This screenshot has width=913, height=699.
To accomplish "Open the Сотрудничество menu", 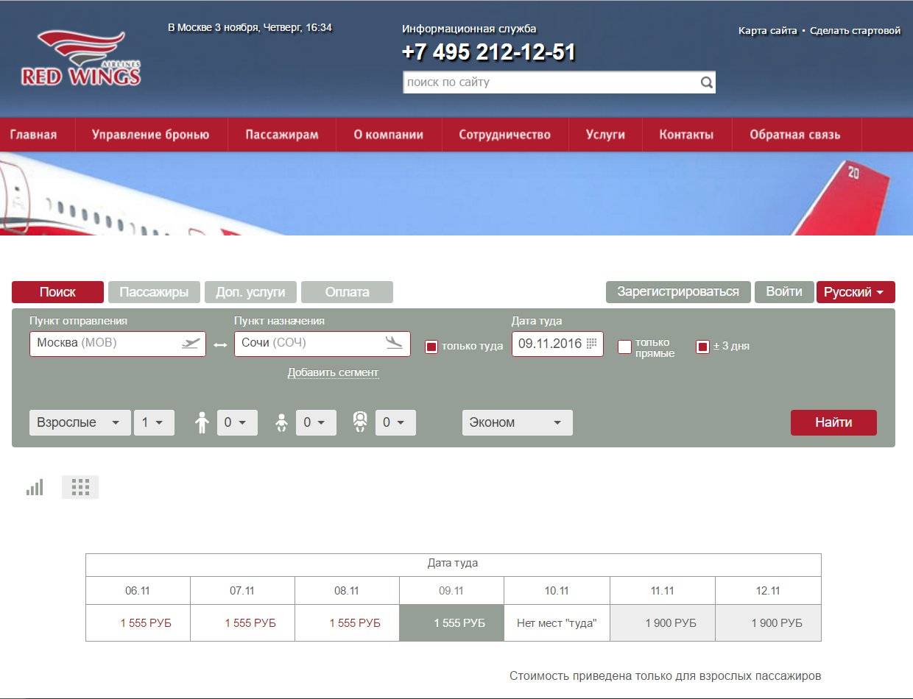I will (x=505, y=135).
